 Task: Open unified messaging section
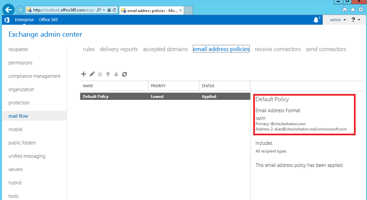pos(27,156)
